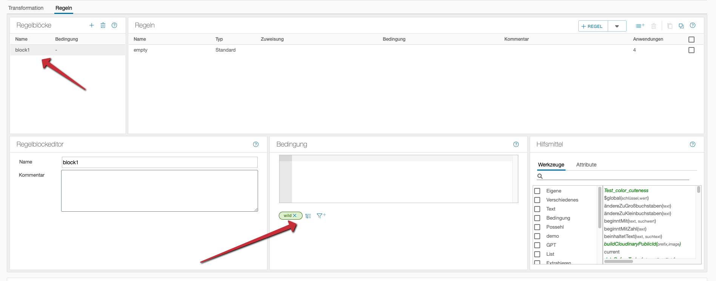
Task: Add a filter with the funnel plus icon
Action: pyautogui.click(x=321, y=216)
